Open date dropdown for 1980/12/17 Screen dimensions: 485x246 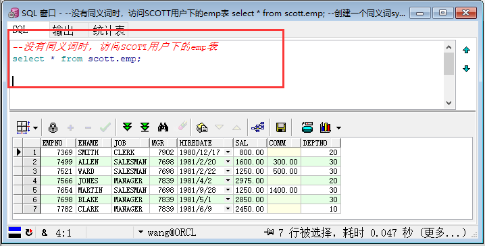click(228, 152)
